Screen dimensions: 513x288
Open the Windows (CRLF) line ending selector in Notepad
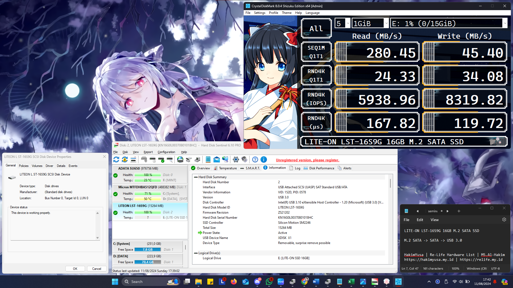[x=477, y=269]
